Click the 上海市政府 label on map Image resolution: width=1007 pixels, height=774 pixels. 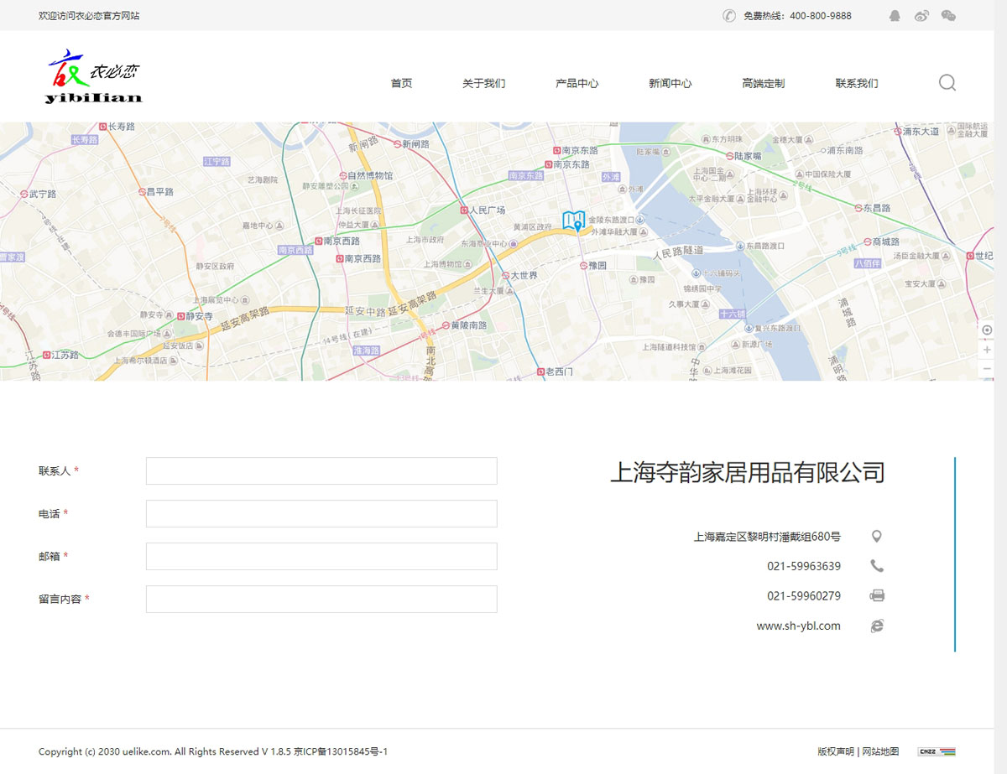coord(425,239)
